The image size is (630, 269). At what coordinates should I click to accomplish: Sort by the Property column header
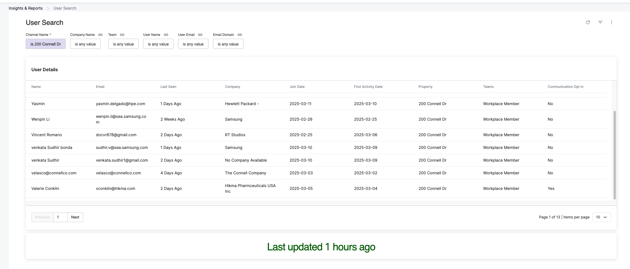coord(425,87)
